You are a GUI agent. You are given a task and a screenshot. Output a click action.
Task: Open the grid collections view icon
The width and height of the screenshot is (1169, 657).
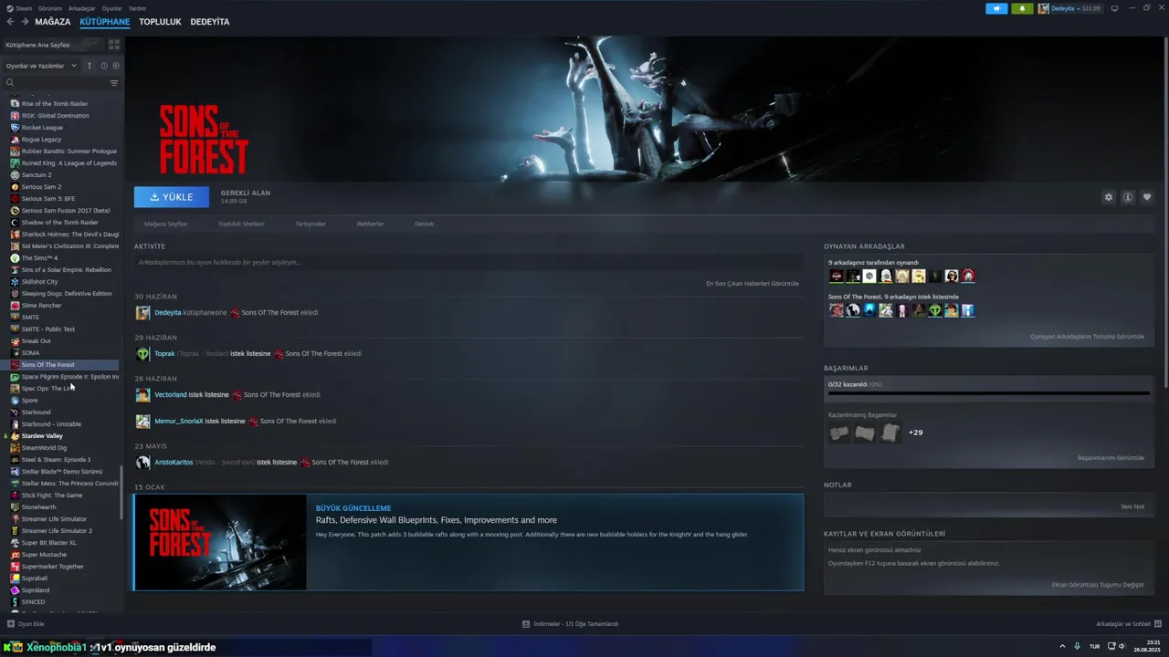(x=114, y=44)
